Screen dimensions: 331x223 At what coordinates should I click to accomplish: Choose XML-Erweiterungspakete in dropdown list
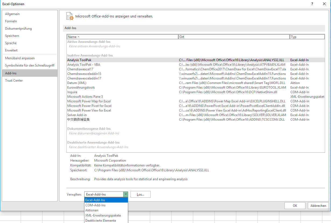[106, 215]
